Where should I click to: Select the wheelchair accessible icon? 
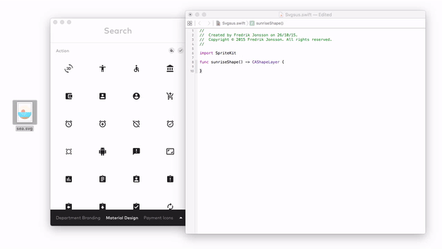click(137, 68)
